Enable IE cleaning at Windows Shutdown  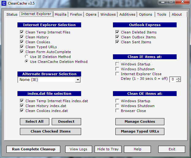[117, 69]
